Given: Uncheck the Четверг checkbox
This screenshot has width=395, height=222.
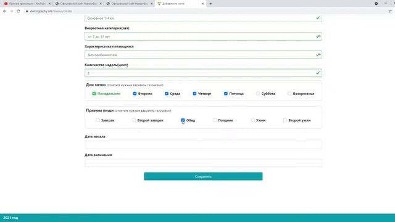Looking at the screenshot, I should [x=194, y=94].
